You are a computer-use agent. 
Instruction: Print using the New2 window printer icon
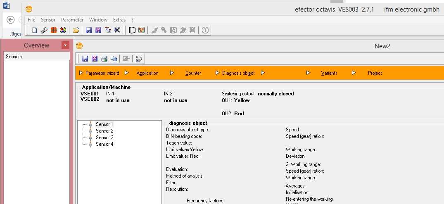(x=104, y=59)
